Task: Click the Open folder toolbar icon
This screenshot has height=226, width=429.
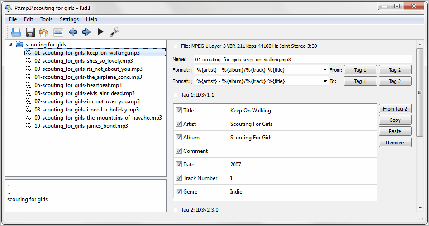Action: point(16,32)
